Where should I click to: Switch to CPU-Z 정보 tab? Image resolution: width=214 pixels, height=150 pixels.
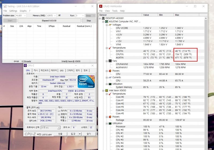click(x=85, y=70)
